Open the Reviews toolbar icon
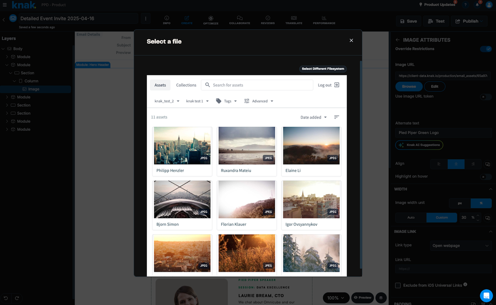 click(x=268, y=20)
